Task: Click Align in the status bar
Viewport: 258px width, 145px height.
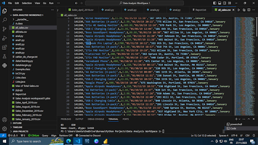Action: 53,136
